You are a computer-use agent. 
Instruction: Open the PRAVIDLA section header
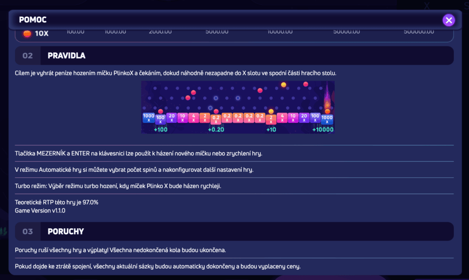(66, 56)
